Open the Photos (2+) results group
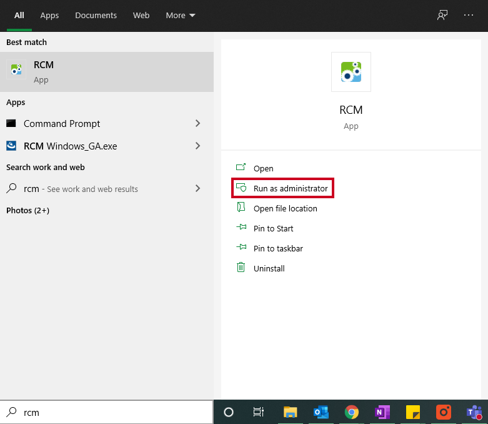 27,211
